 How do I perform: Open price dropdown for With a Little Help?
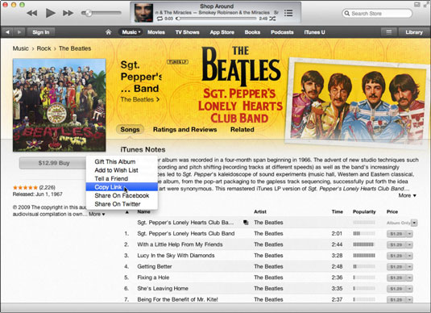point(409,244)
